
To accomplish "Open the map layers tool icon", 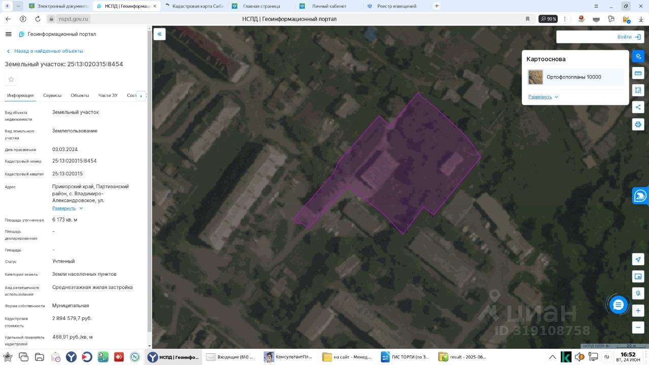I will click(x=638, y=56).
